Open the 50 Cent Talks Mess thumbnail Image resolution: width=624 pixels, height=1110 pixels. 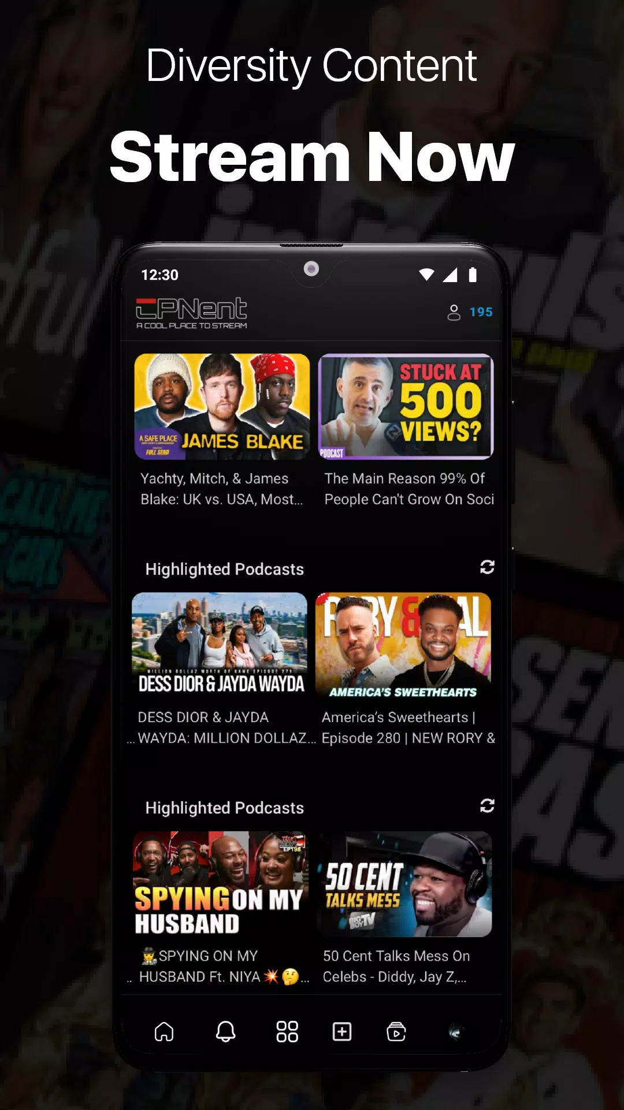pyautogui.click(x=404, y=884)
